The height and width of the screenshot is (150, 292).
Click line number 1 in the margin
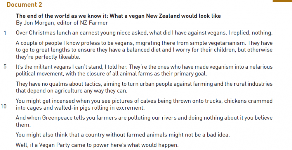click(5, 33)
